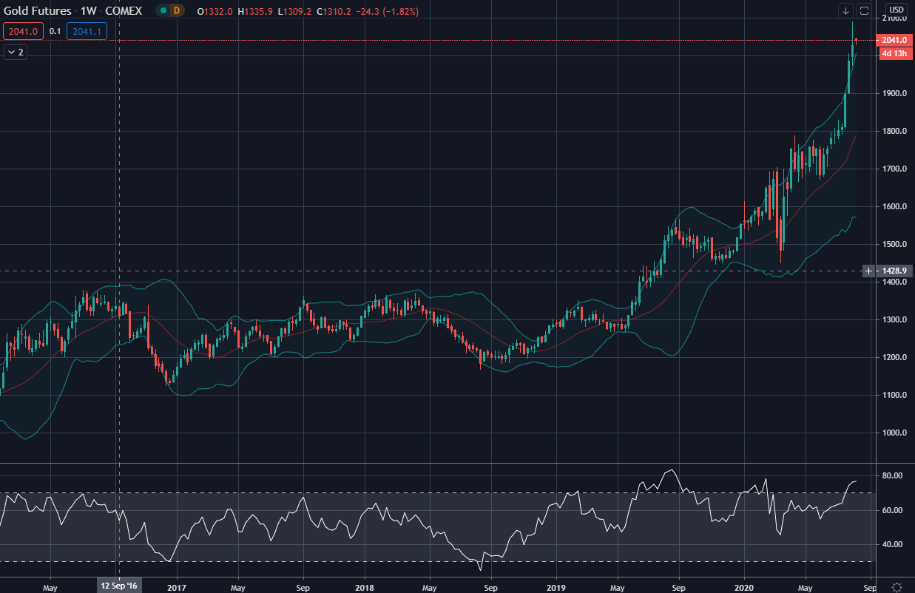Click the red 2041.0 price label on axis

coord(894,40)
